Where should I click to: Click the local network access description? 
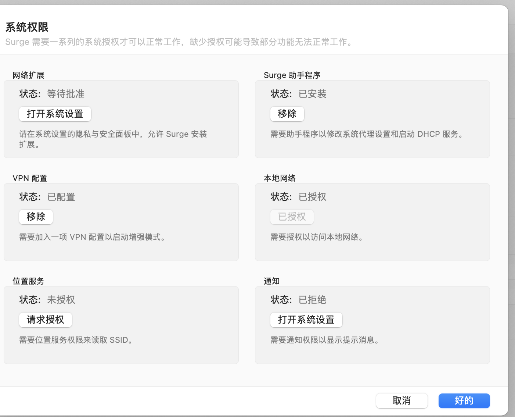click(x=317, y=237)
